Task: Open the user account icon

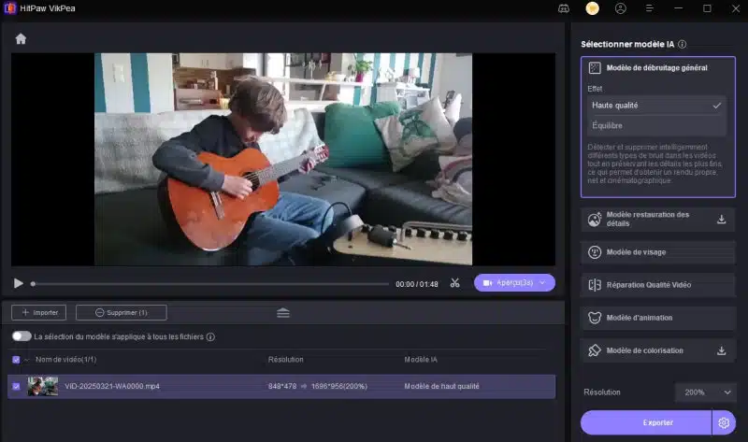Action: [621, 8]
